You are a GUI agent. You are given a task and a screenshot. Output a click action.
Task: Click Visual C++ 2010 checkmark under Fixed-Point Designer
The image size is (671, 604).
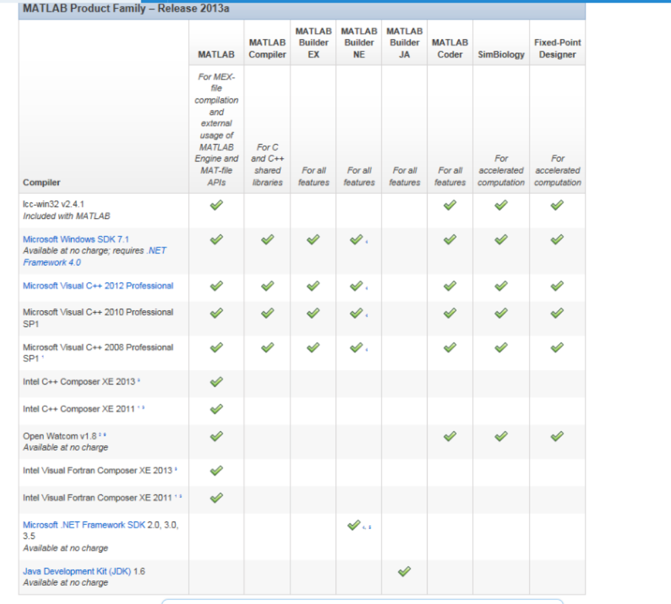[x=557, y=313]
